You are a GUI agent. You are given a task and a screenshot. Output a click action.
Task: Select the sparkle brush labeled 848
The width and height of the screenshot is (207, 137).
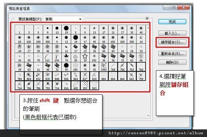coord(57,76)
